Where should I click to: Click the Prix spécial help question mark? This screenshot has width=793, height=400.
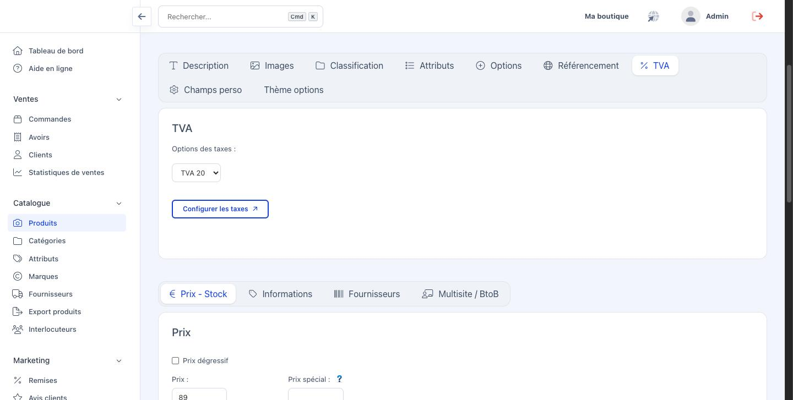pos(339,379)
